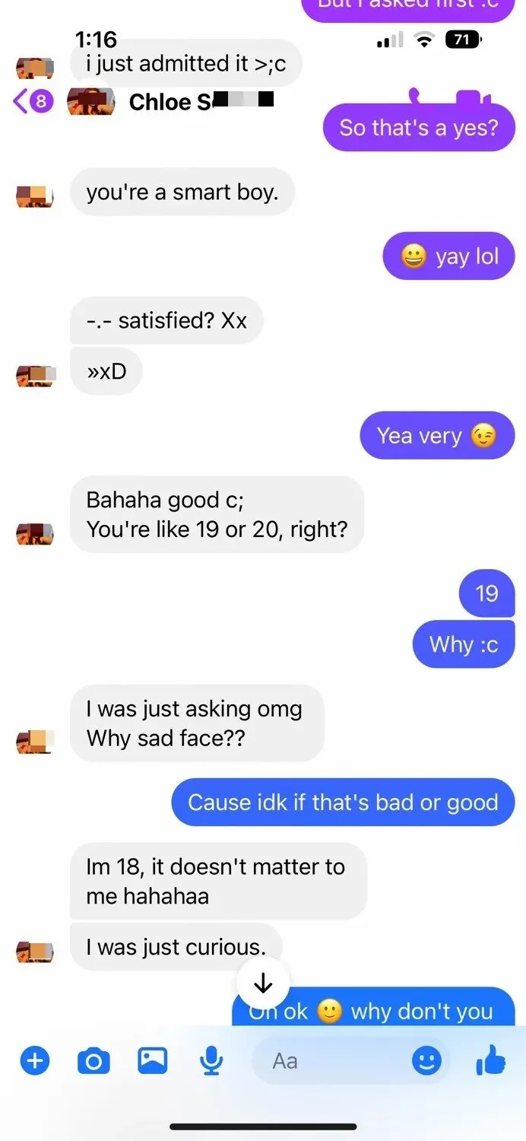Tap the microphone to record voice message
Screen dimensions: 526x1141
(x=211, y=1060)
